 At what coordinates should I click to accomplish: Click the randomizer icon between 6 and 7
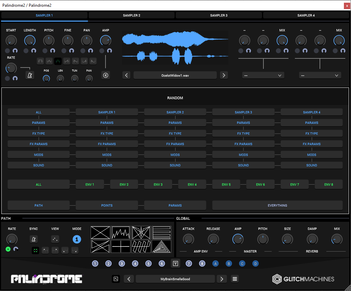click(175, 264)
